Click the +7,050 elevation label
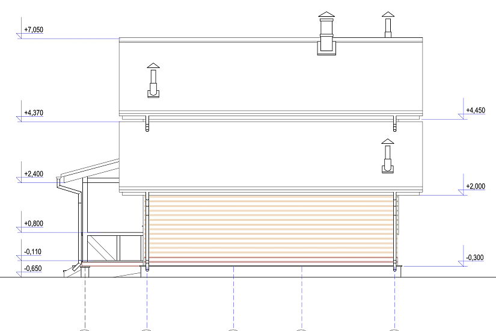 34,29
